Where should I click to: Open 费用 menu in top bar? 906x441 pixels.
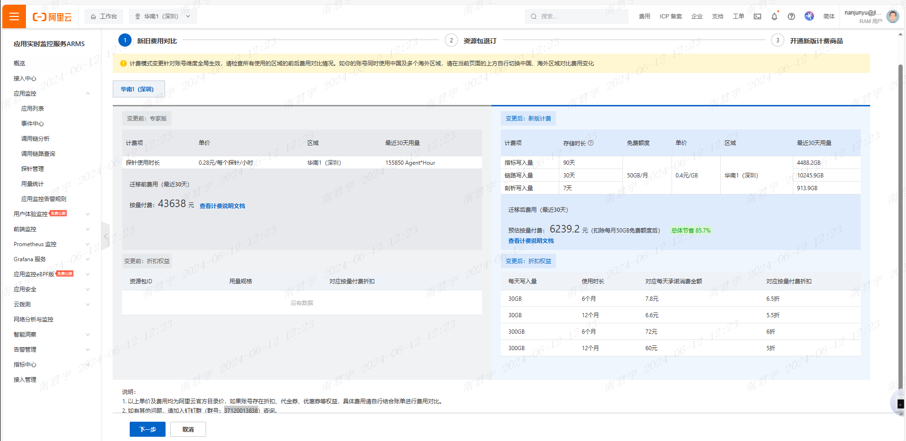pos(644,16)
